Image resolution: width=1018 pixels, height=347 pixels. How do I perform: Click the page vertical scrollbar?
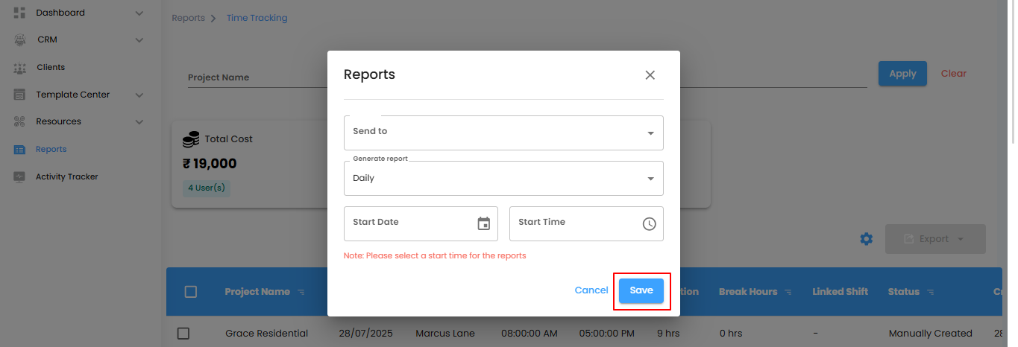[x=1012, y=71]
